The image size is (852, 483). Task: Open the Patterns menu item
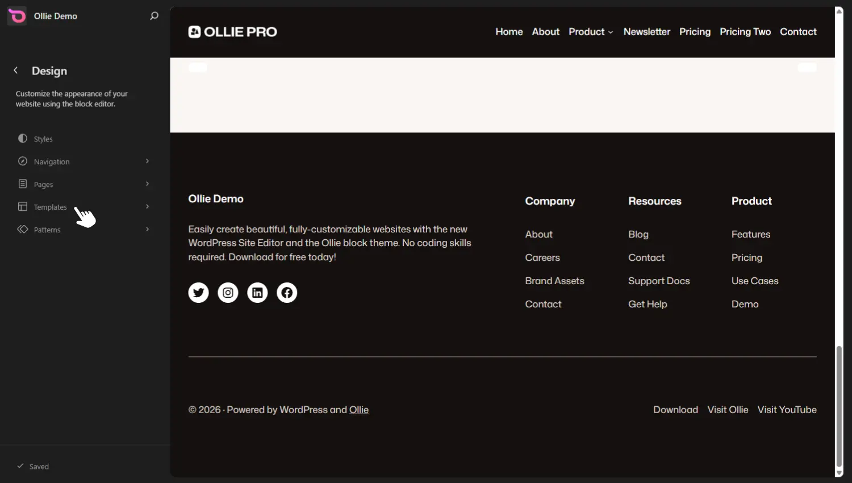pyautogui.click(x=84, y=230)
